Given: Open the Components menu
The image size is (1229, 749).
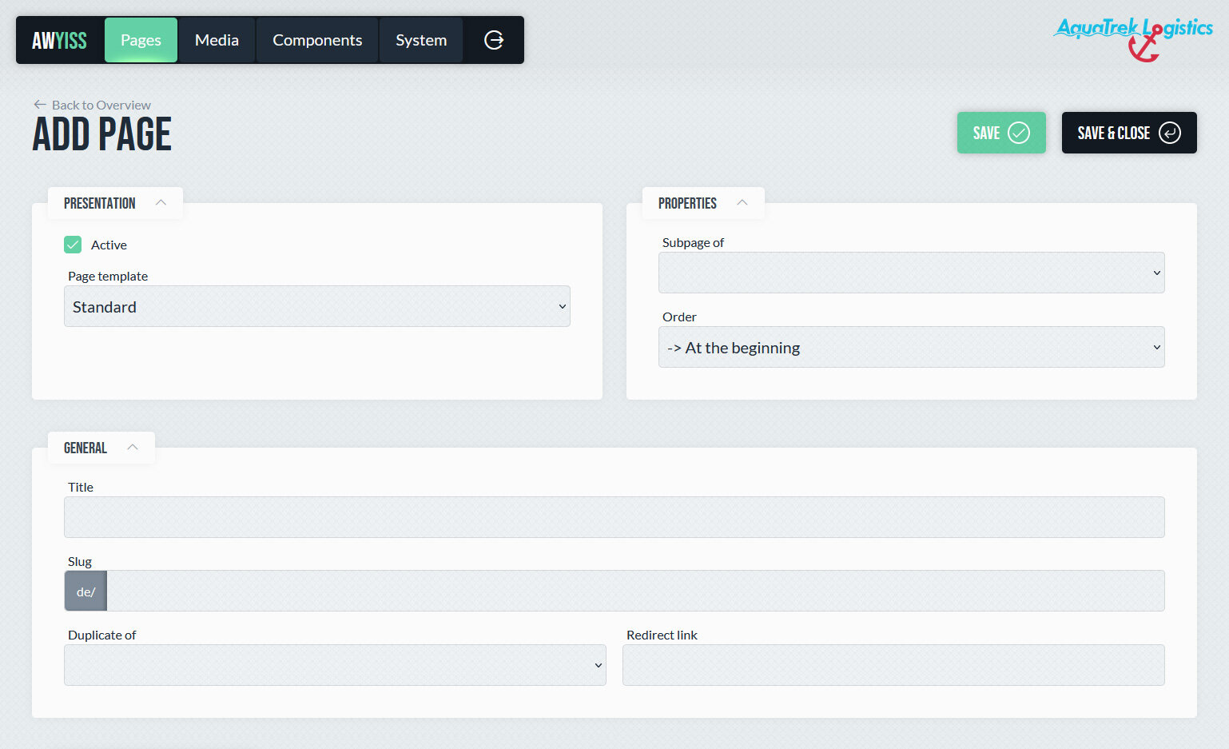Looking at the screenshot, I should [317, 40].
